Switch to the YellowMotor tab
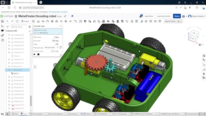 (x=101, y=114)
